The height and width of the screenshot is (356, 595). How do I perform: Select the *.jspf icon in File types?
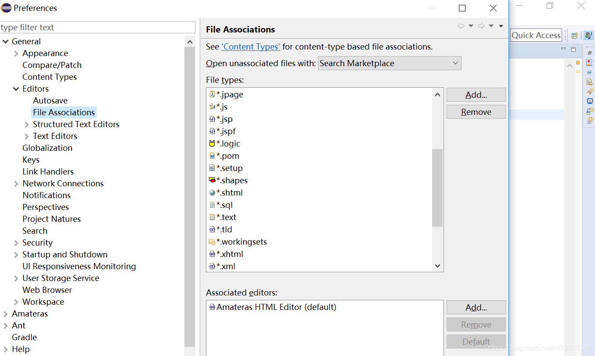point(212,131)
